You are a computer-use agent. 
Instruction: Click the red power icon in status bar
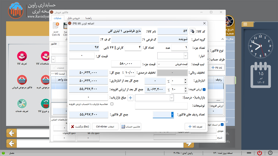[x=259, y=153]
